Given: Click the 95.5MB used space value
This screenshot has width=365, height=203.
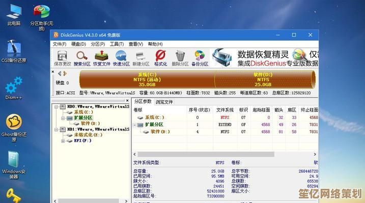Looking at the screenshot, I should point(217,176).
